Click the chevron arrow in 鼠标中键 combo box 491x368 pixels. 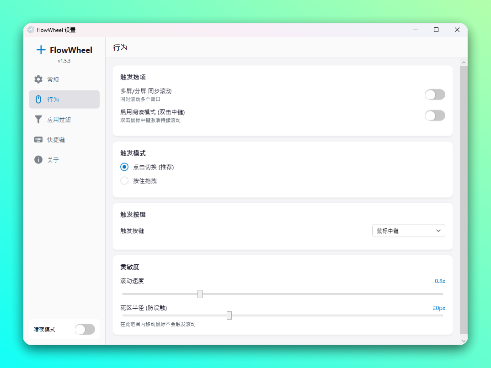(438, 231)
